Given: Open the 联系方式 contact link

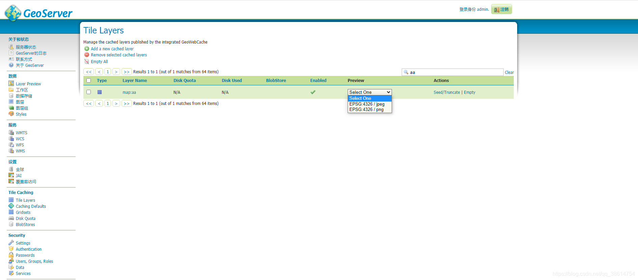Looking at the screenshot, I should [24, 59].
